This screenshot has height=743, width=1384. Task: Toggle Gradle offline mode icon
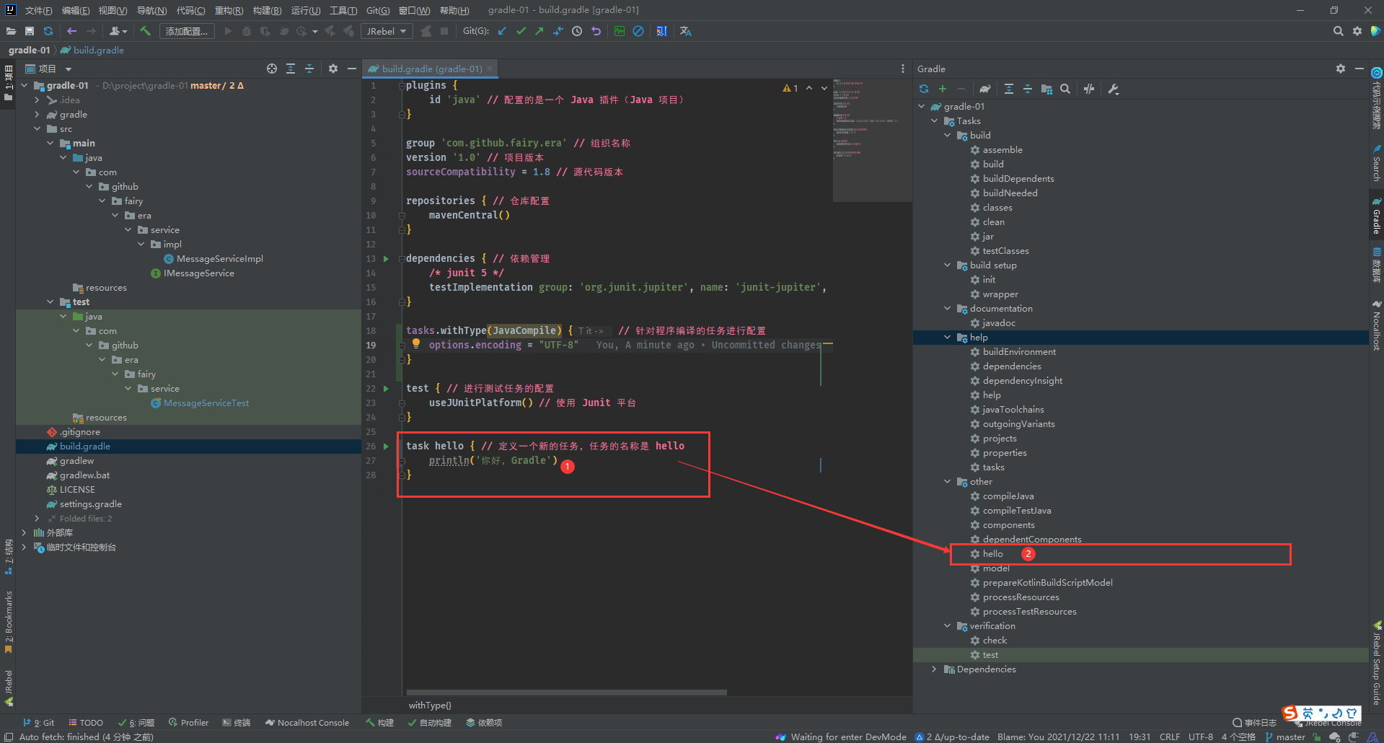(1089, 89)
